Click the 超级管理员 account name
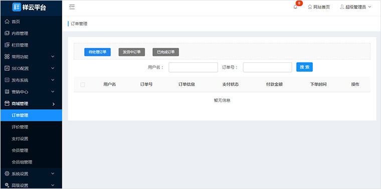This screenshot has width=381, height=189. 356,7
